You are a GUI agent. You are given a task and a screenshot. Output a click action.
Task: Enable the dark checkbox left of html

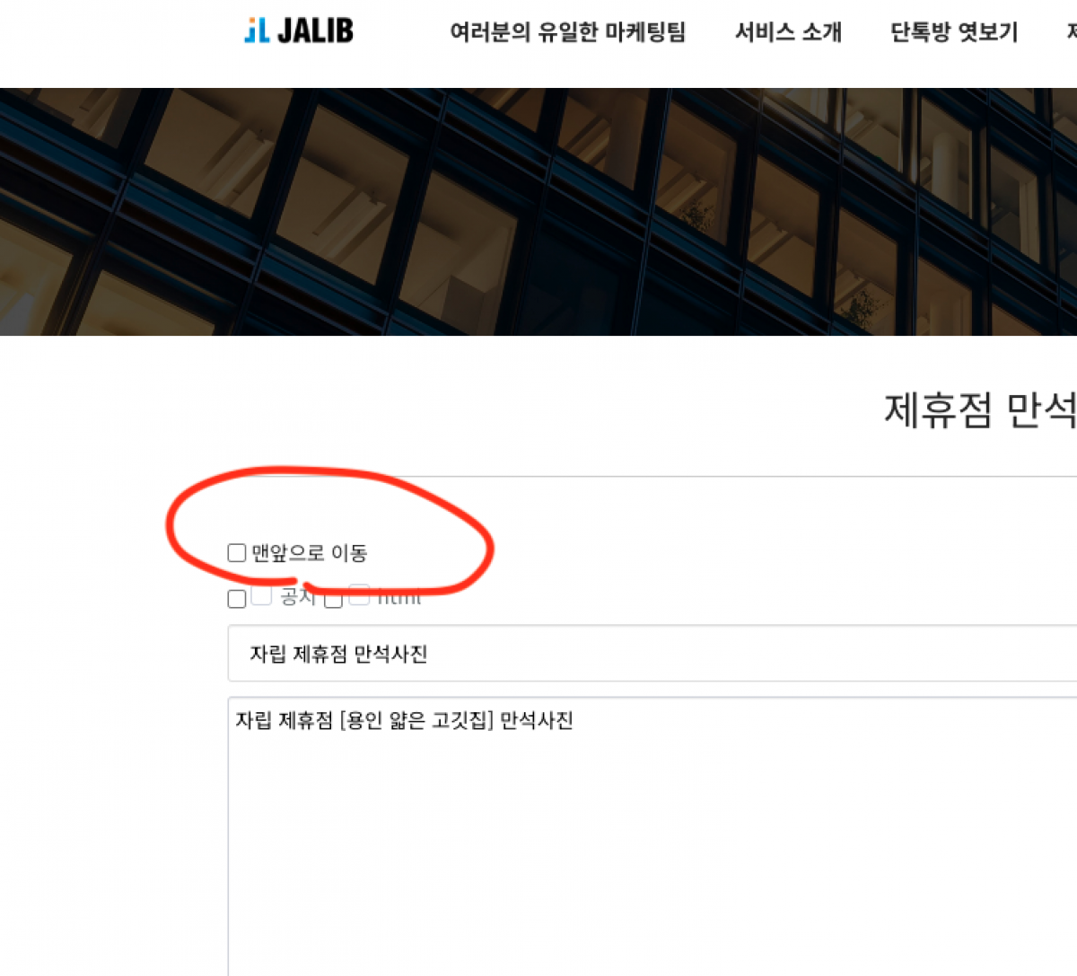click(x=333, y=599)
